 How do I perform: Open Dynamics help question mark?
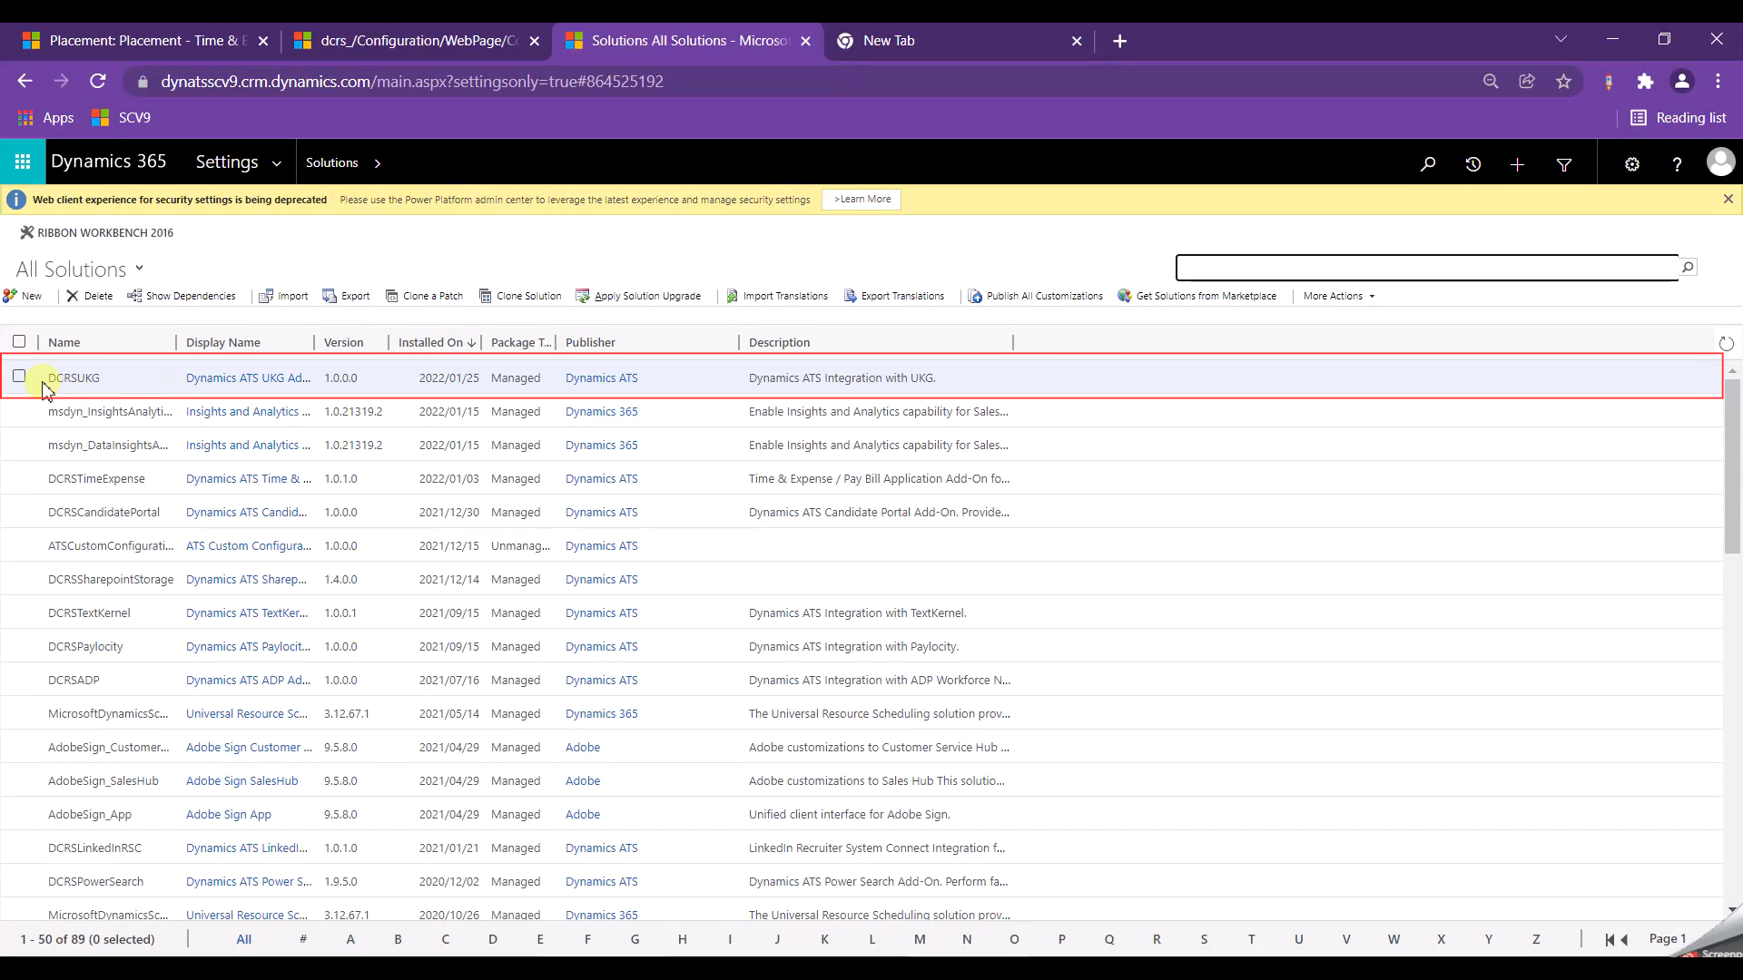pyautogui.click(x=1677, y=164)
